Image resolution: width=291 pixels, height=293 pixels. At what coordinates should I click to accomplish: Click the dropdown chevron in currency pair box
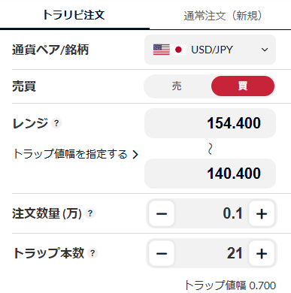(x=265, y=50)
